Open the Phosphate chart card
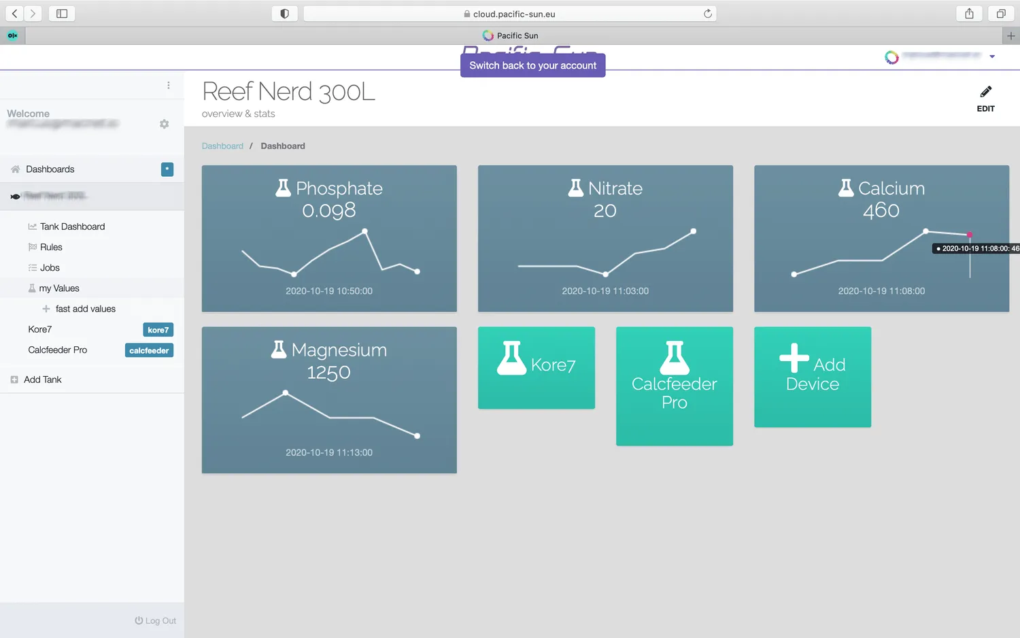 [329, 239]
